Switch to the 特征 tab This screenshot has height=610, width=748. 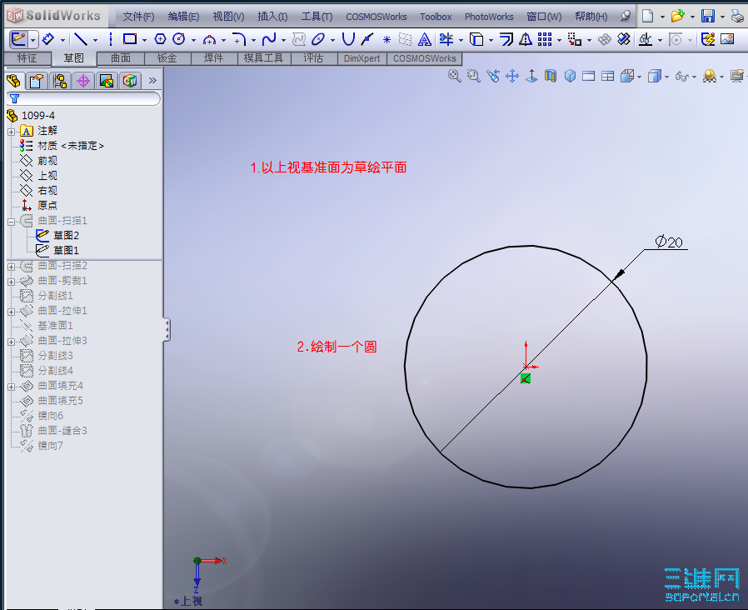(x=27, y=58)
